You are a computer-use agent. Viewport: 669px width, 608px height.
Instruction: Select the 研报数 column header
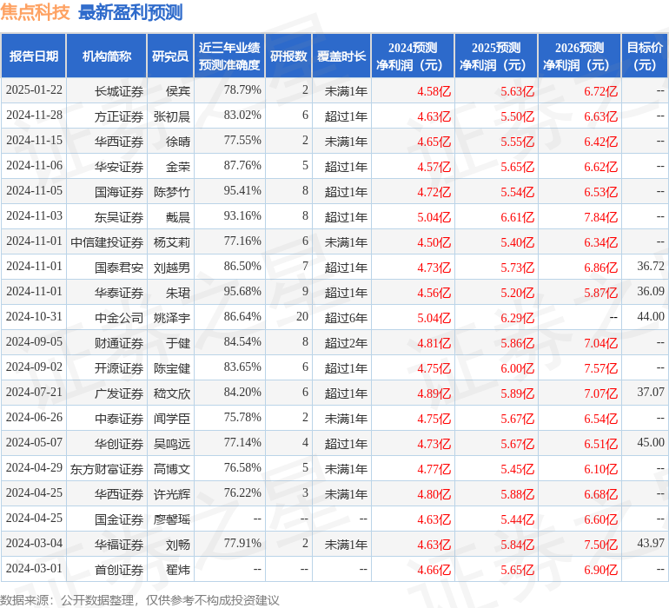pos(288,56)
